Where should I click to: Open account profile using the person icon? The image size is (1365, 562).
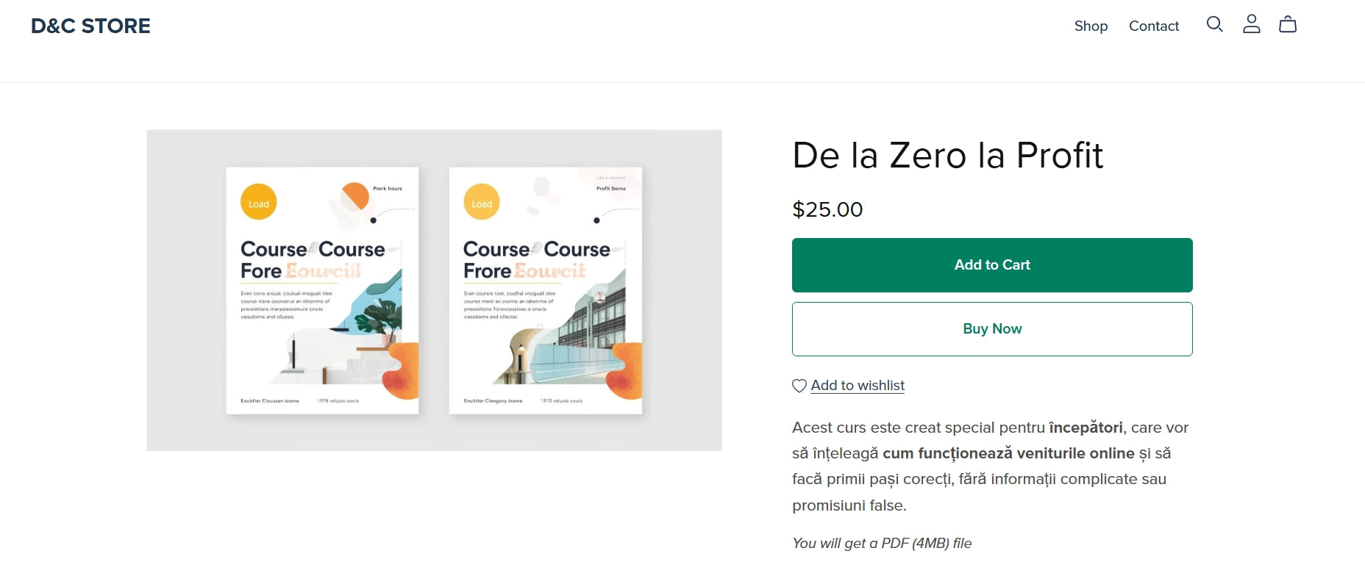1251,24
